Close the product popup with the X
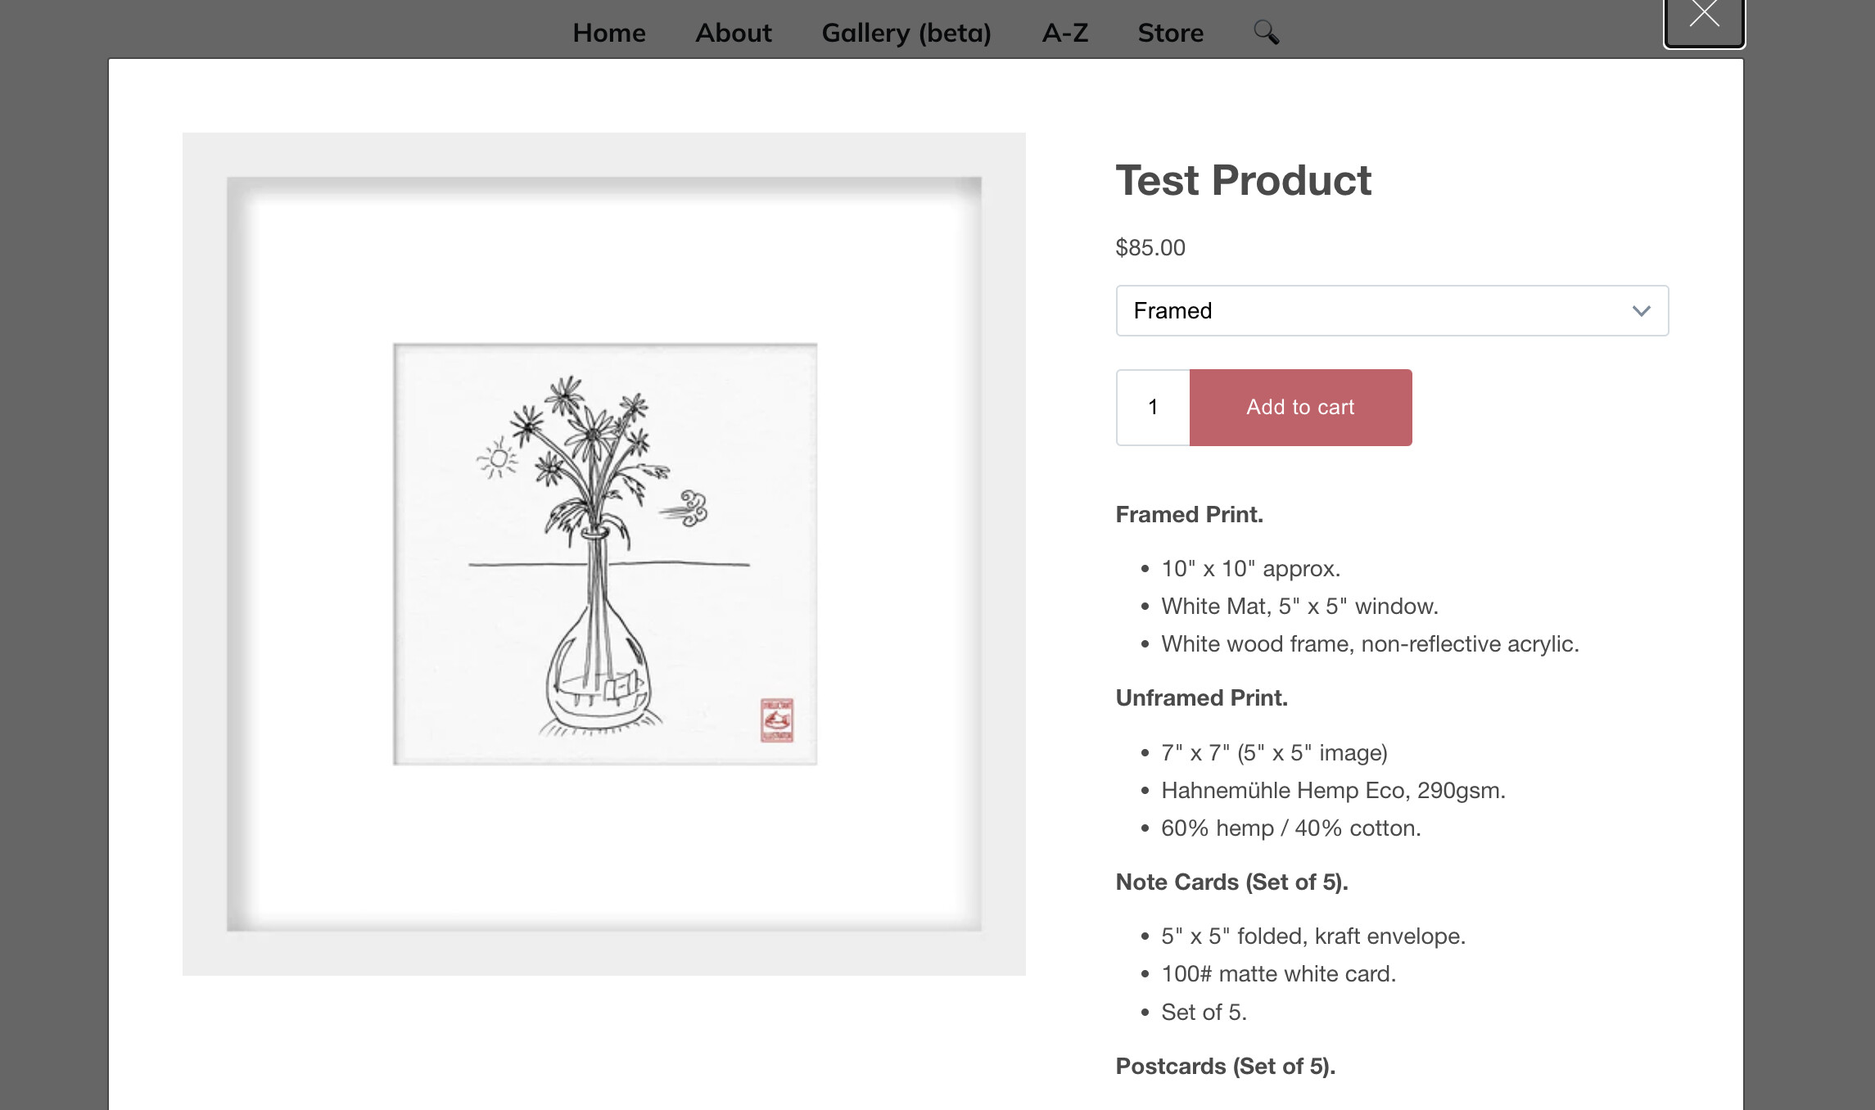Screen dimensions: 1875x1110 (x=1704, y=16)
